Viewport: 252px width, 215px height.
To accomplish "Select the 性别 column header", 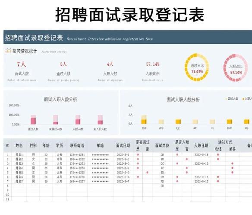I will click(x=33, y=145).
